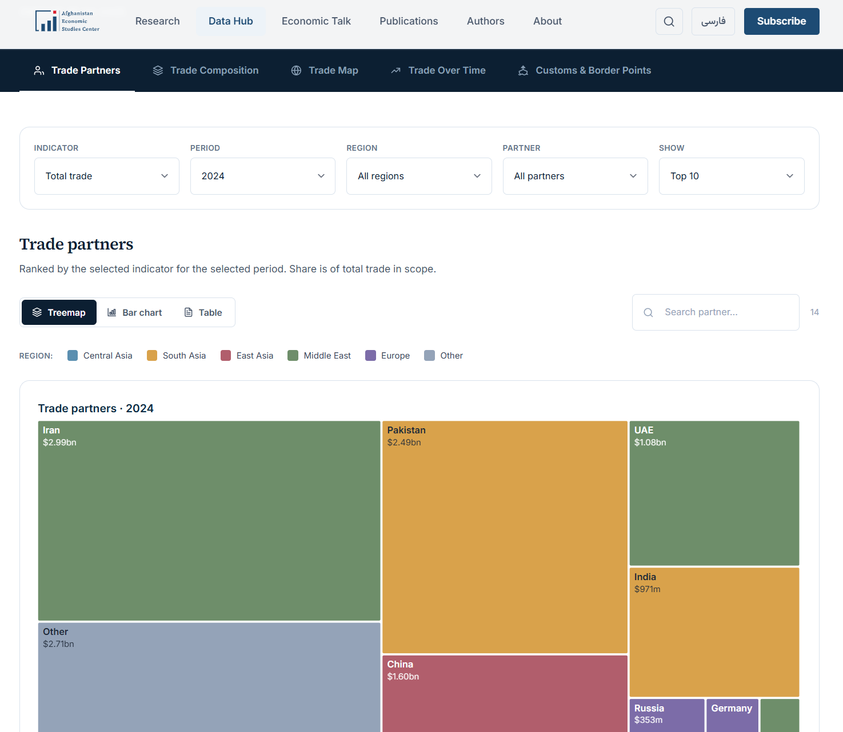Image resolution: width=843 pixels, height=732 pixels.
Task: Click the layers icon beside Trade Composition
Action: point(158,71)
